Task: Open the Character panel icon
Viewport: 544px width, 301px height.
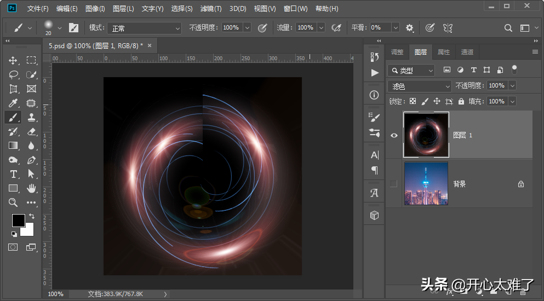Action: (x=374, y=155)
